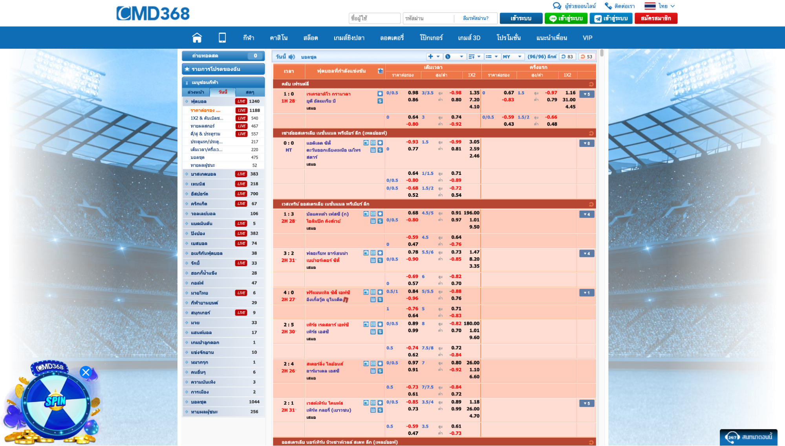This screenshot has height=446, width=785.
Task: Open statistics icon for อาร์มาเดล เอสซี row
Action: point(373,371)
